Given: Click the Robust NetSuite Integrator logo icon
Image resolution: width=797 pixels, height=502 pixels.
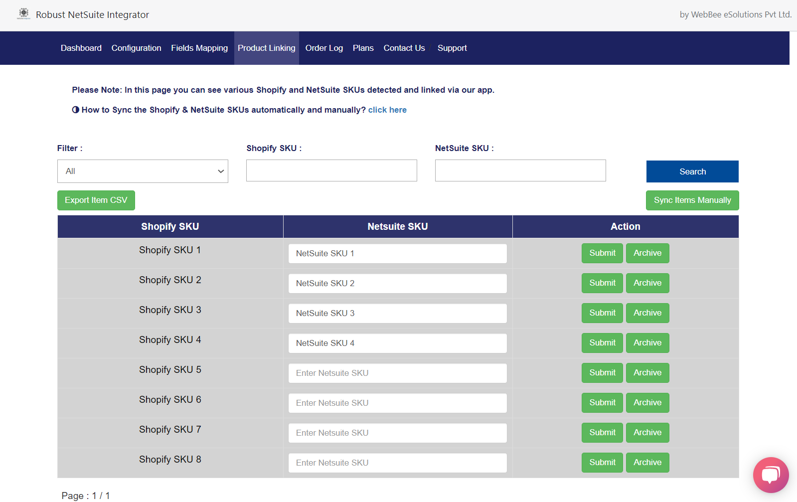Looking at the screenshot, I should click(x=23, y=14).
